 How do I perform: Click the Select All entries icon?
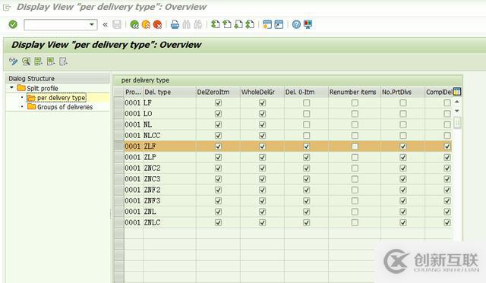pyautogui.click(x=39, y=61)
